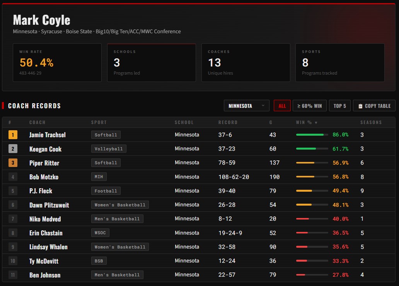Click the gold rank 1 badge

(x=13, y=134)
